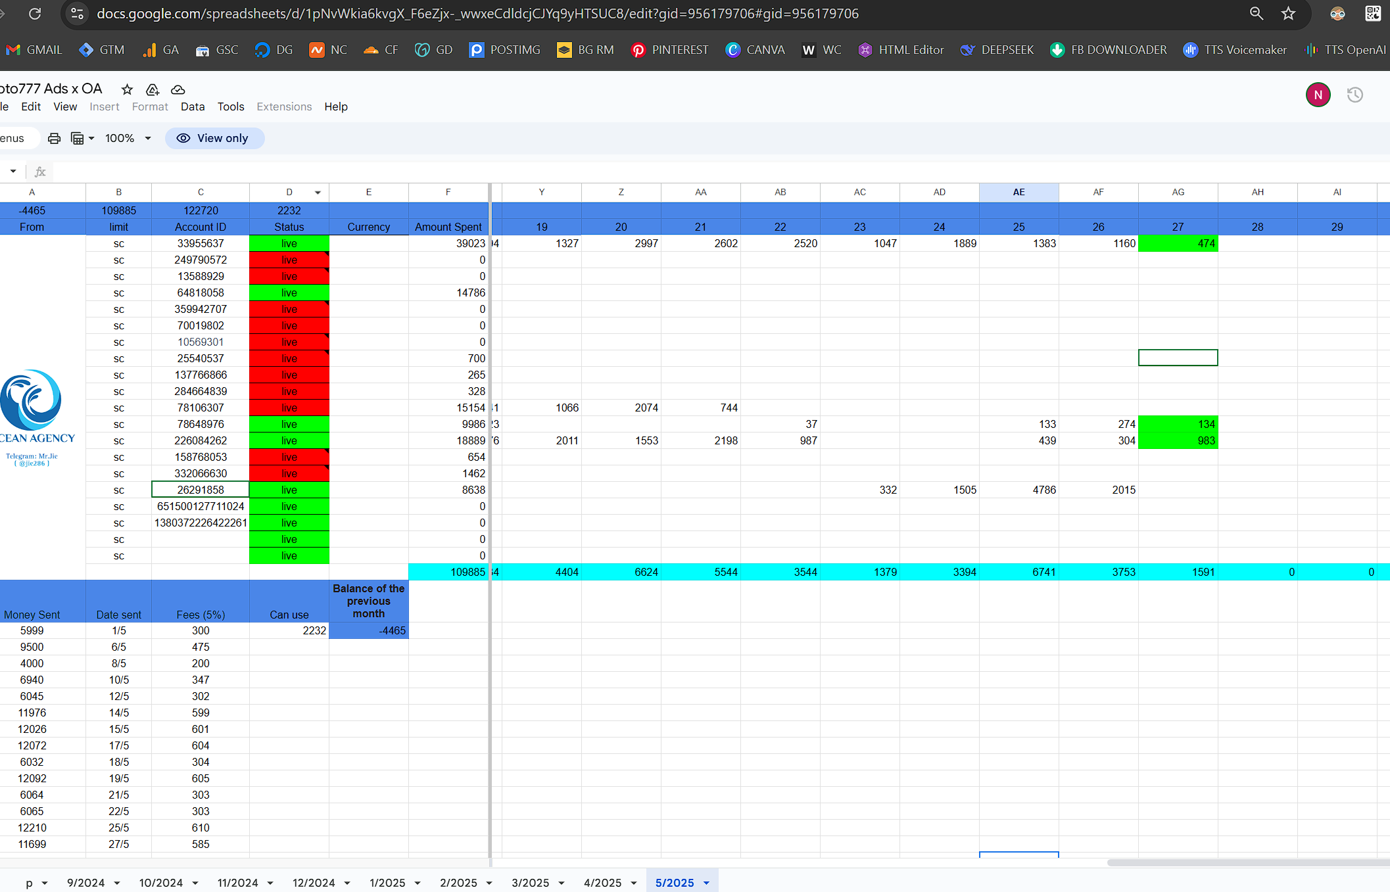Screen dimensions: 1390x892
Task: Bookmark page with the star icon
Action: (x=1288, y=13)
